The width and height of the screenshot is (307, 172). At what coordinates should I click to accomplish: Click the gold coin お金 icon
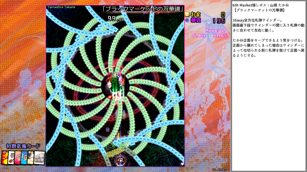pos(187,14)
